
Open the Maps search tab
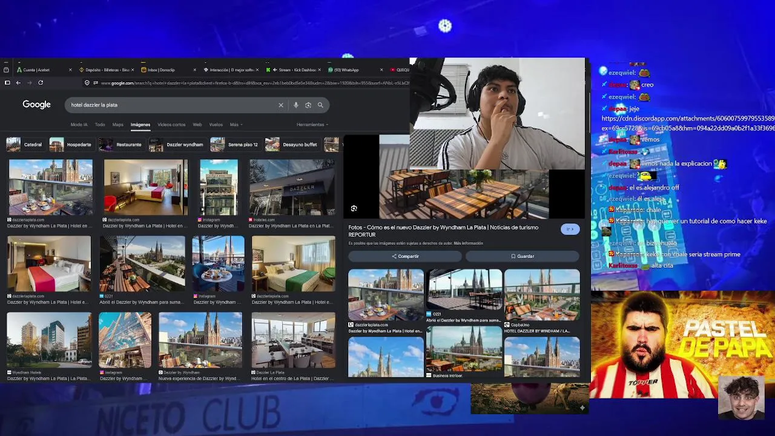coord(117,125)
